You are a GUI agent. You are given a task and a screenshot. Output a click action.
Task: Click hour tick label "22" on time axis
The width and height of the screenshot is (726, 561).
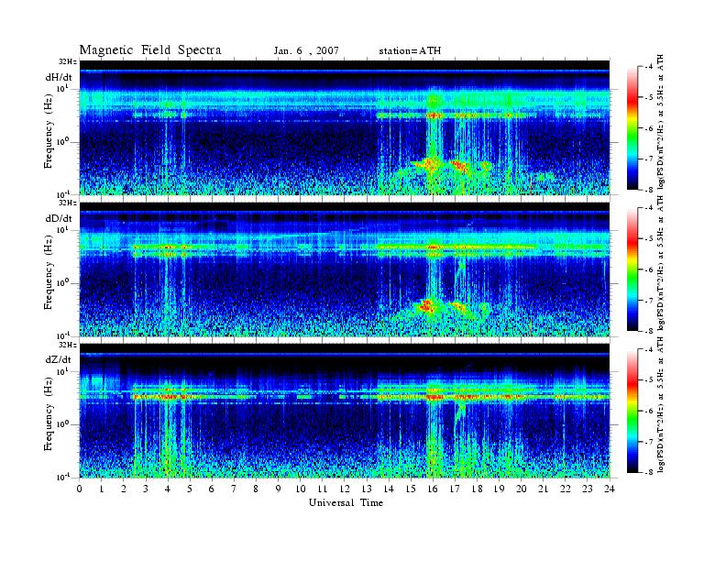pos(566,489)
